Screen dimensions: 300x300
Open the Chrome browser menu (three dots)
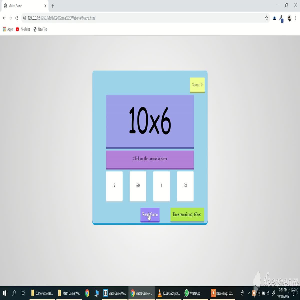[x=296, y=18]
